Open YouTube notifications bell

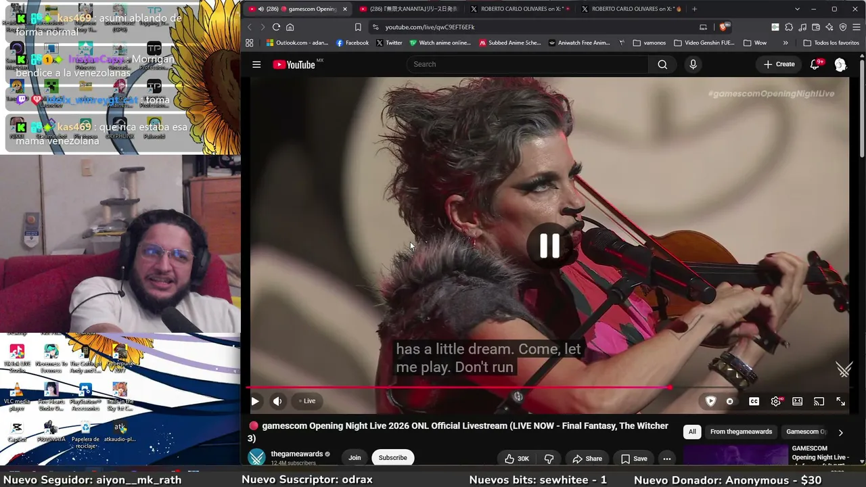click(816, 64)
